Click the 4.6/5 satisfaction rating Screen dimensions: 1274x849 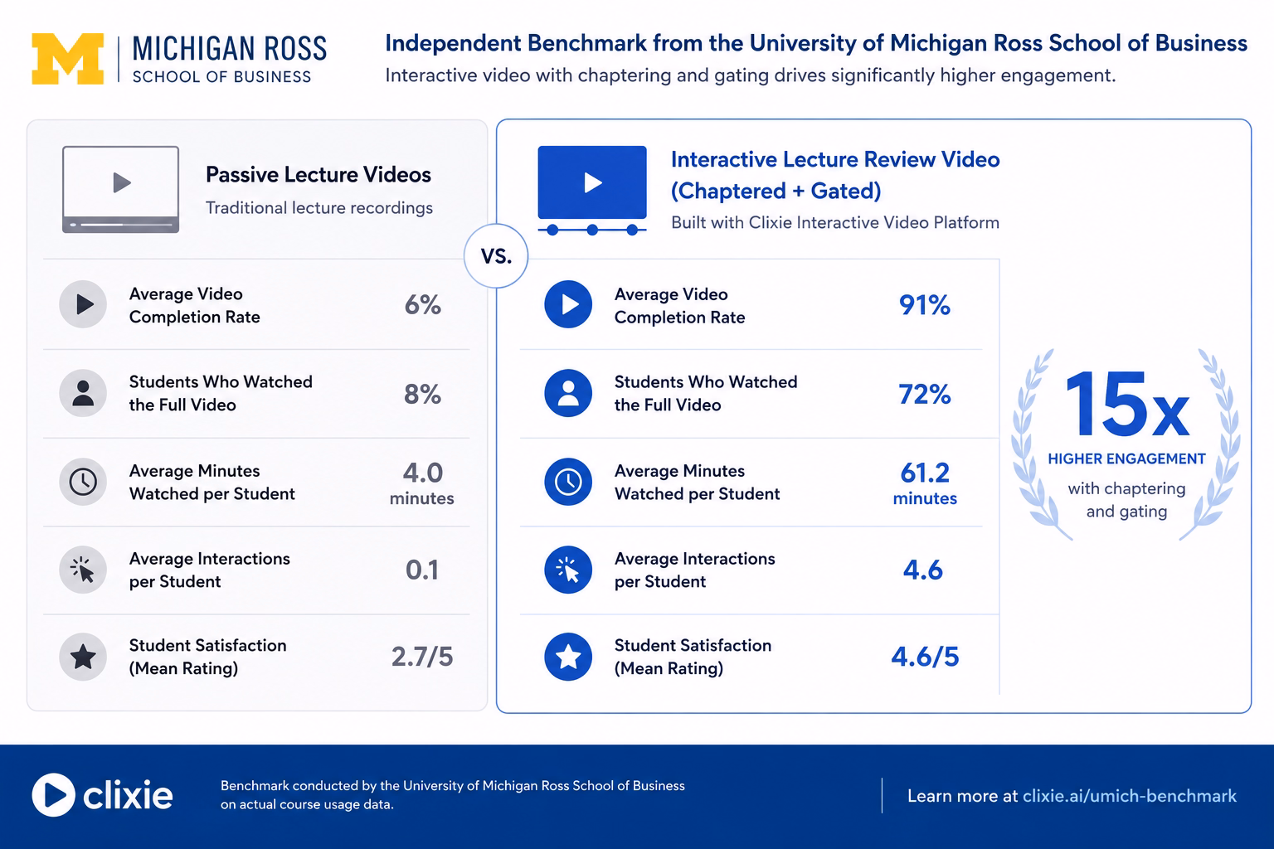pyautogui.click(x=925, y=657)
